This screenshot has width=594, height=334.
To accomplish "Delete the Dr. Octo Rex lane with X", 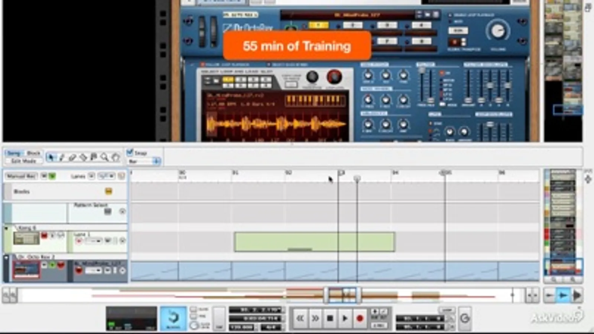I will tap(122, 271).
